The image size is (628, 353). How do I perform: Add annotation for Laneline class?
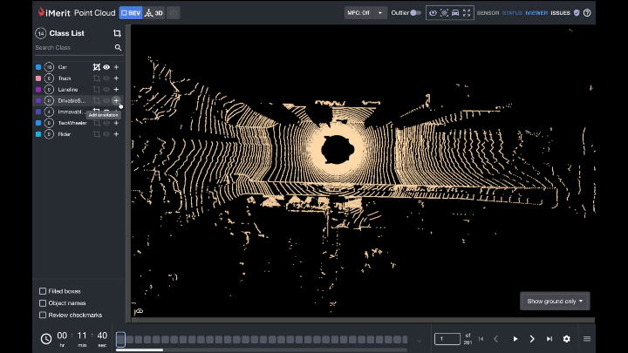[x=116, y=90]
